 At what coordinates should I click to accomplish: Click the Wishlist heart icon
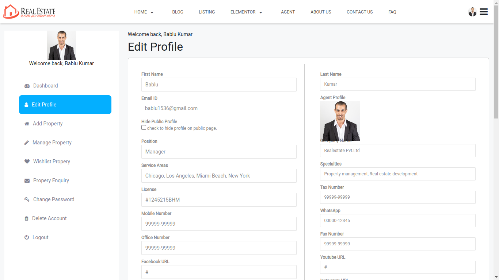point(27,162)
